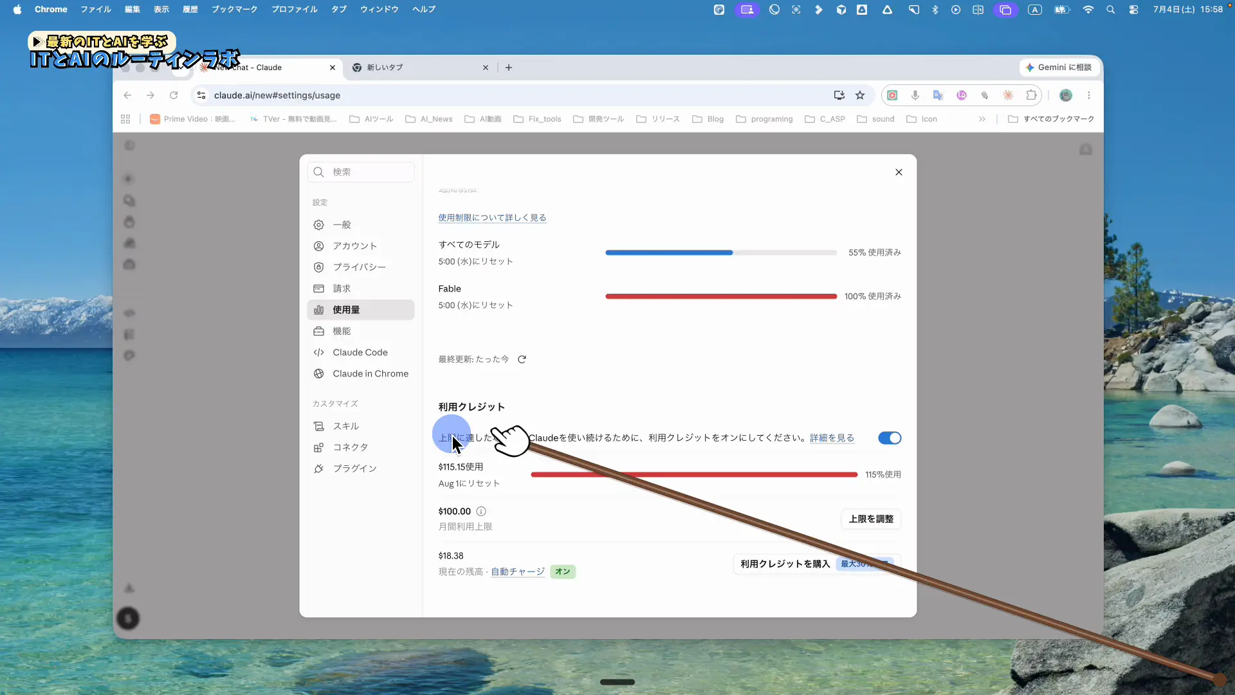The image size is (1235, 695).
Task: Expand the Blog bookmark folder
Action: (708, 119)
